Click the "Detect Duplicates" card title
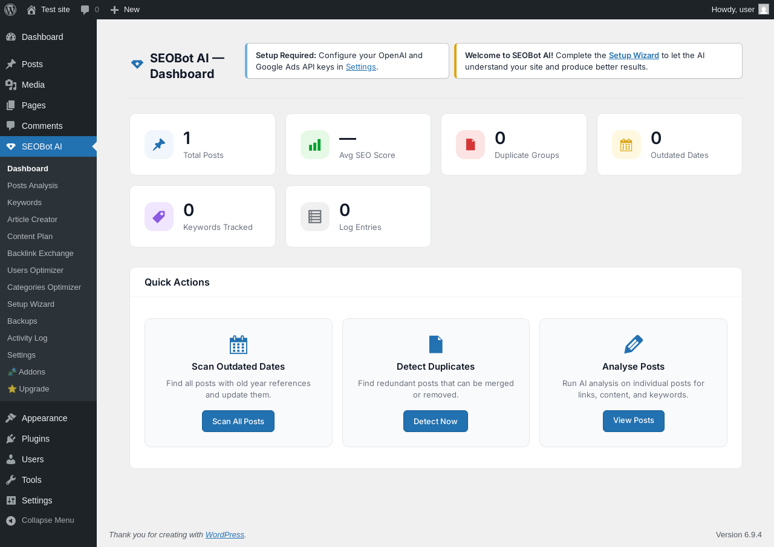This screenshot has height=547, width=774. pyautogui.click(x=435, y=367)
